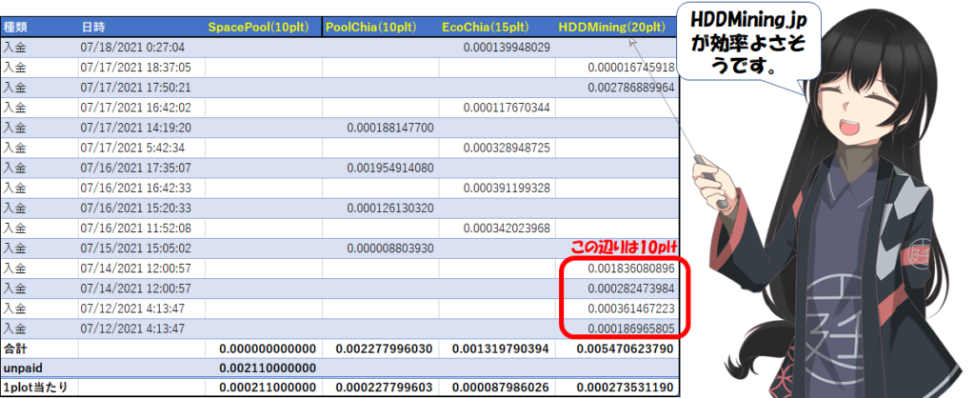Click date cell 07/16/2021 11:52:08
This screenshot has width=975, height=398.
pyautogui.click(x=135, y=229)
